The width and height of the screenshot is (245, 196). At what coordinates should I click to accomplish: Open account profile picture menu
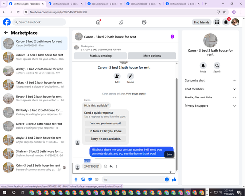point(235,22)
